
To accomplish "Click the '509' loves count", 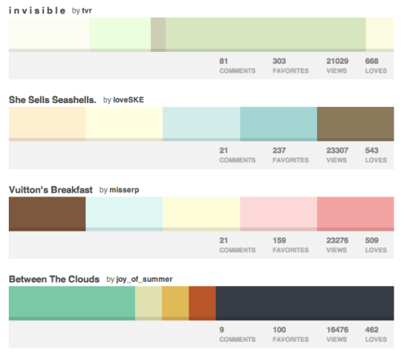I will coord(372,240).
